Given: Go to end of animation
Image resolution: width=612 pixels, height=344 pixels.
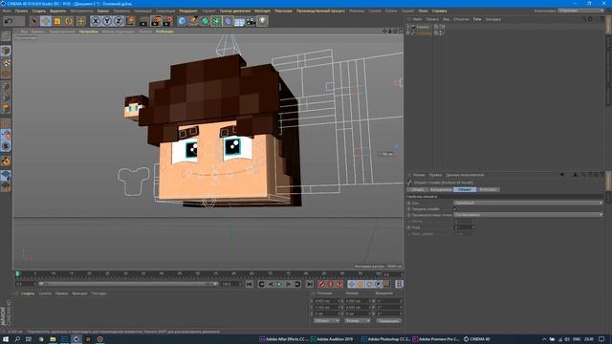Looking at the screenshot, I should pos(310,285).
